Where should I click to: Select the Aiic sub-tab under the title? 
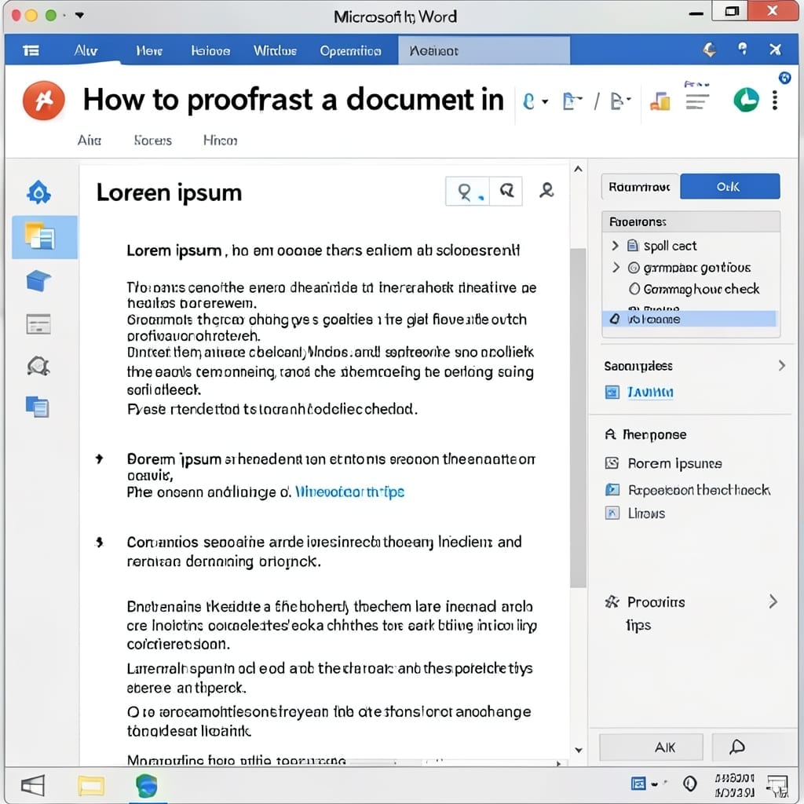coord(90,140)
